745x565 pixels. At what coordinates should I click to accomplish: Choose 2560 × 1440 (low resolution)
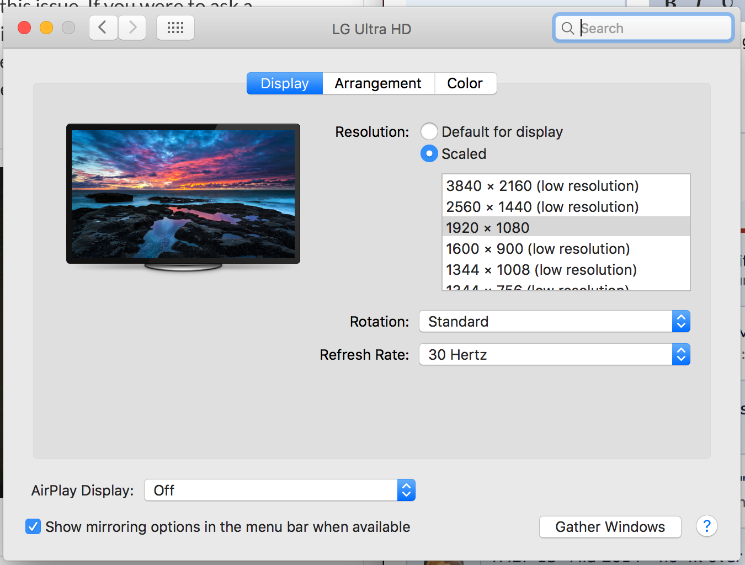click(x=566, y=207)
